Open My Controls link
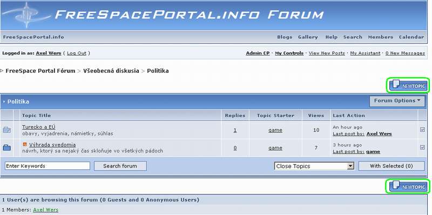Viewport: 432px width, 215px height. click(x=289, y=53)
